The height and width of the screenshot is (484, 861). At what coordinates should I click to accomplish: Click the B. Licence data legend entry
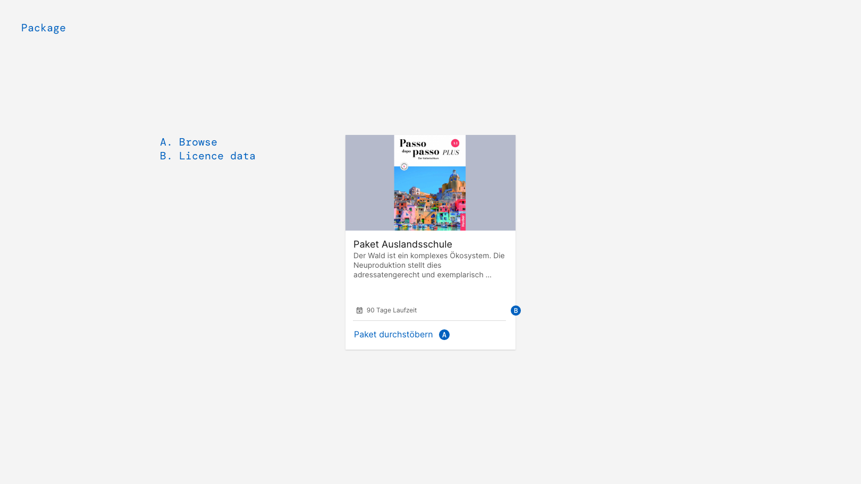point(208,156)
